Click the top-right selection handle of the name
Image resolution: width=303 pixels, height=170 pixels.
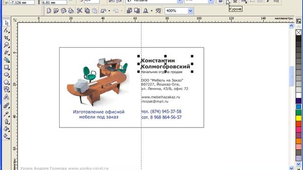(192, 56)
